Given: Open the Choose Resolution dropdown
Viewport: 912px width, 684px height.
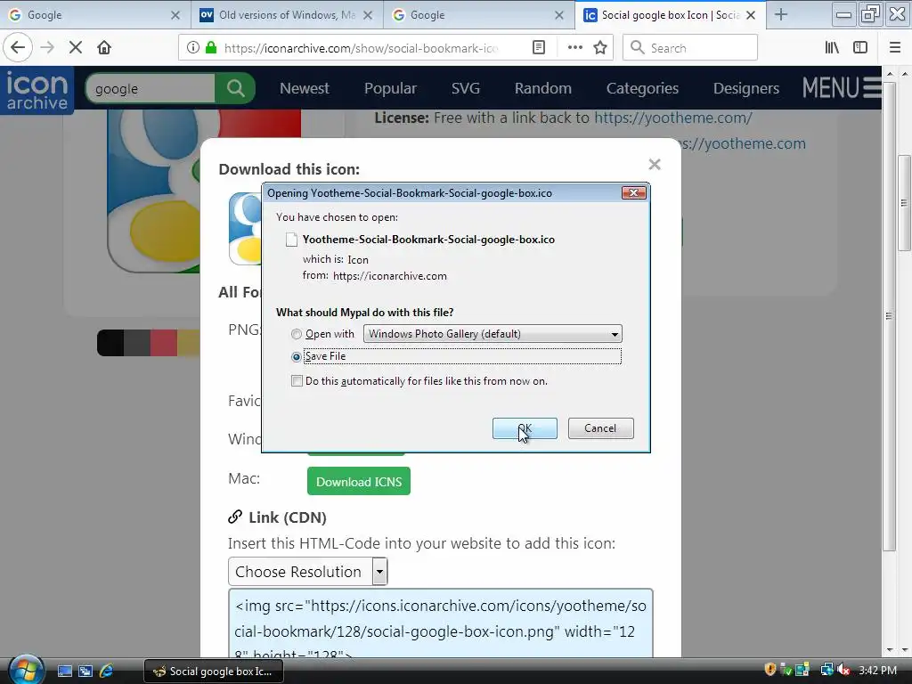Looking at the screenshot, I should (307, 572).
